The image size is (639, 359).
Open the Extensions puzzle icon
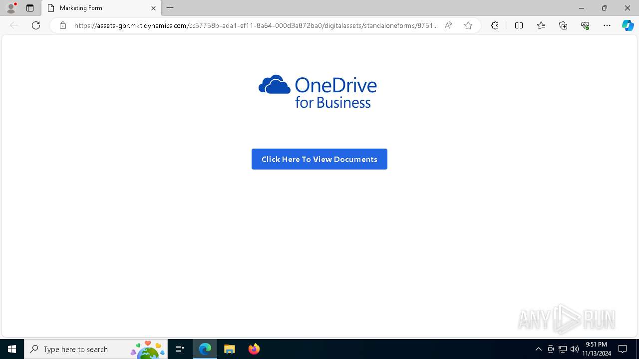pos(495,25)
